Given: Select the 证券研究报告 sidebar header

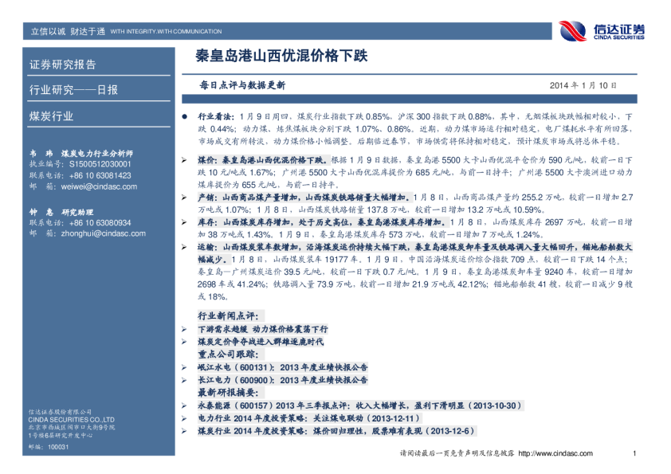Looking at the screenshot, I should pos(63,65).
